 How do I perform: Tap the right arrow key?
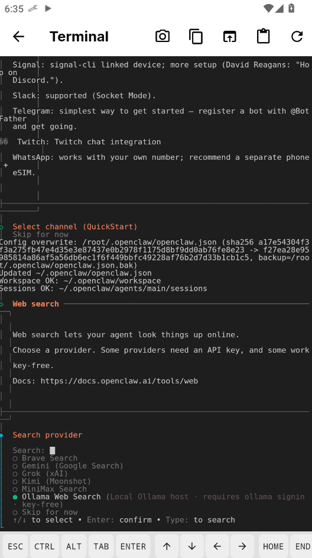(x=242, y=546)
